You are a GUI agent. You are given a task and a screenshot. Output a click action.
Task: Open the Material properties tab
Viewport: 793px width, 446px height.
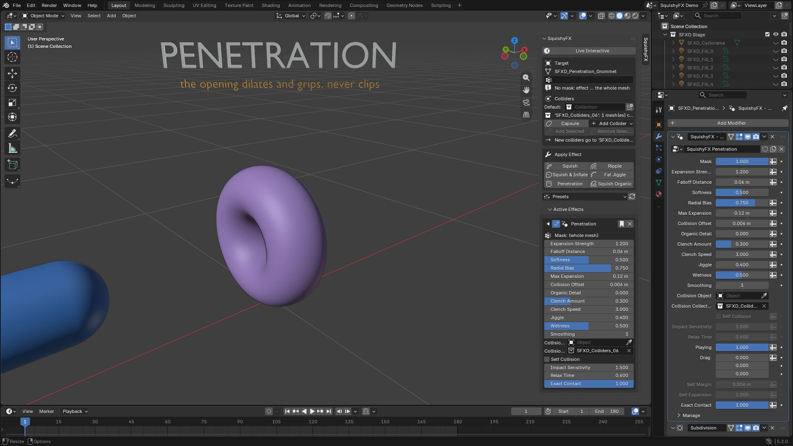click(x=659, y=194)
